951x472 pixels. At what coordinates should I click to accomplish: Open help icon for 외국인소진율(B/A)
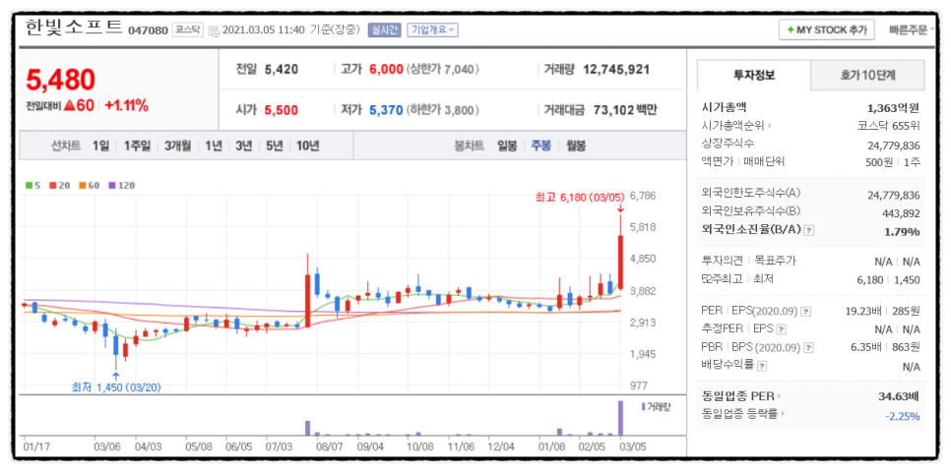tap(809, 230)
